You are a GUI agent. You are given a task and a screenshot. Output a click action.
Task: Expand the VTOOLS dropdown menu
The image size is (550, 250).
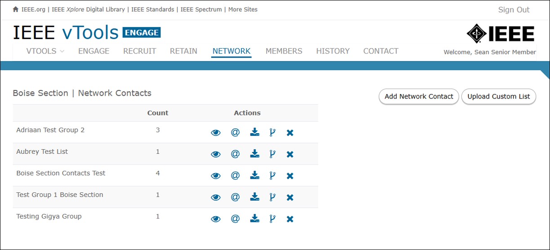pos(45,51)
